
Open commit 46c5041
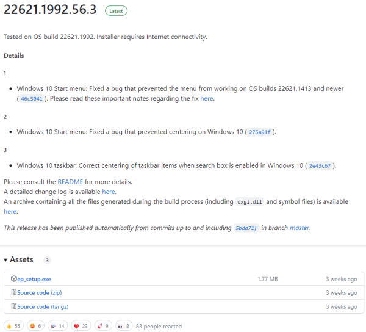pyautogui.click(x=32, y=99)
